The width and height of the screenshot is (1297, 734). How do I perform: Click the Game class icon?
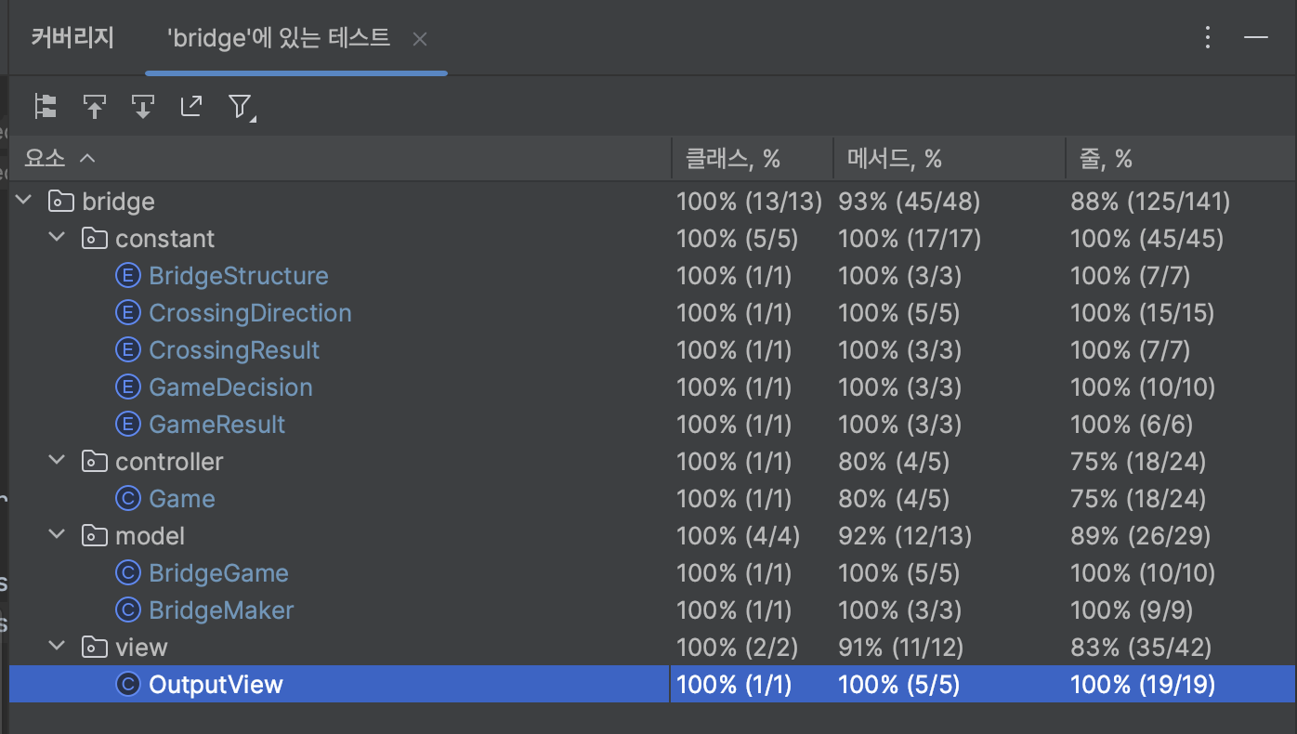pyautogui.click(x=127, y=499)
